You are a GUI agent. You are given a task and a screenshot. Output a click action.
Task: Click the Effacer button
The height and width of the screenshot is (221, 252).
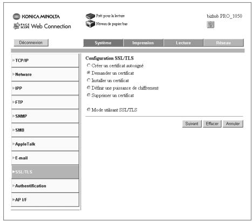click(x=212, y=124)
